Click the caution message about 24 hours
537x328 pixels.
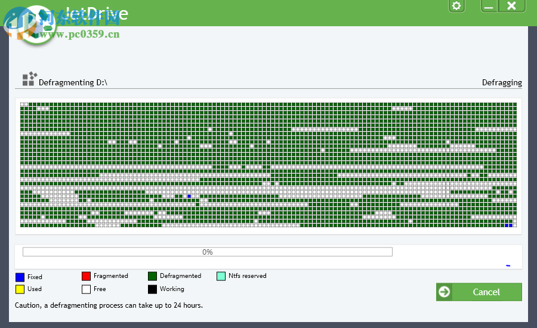pyautogui.click(x=109, y=305)
